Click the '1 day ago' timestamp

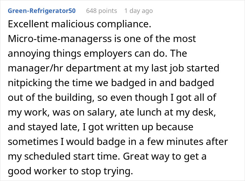click(138, 11)
